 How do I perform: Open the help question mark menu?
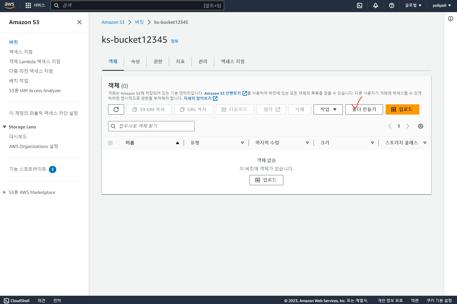391,5
